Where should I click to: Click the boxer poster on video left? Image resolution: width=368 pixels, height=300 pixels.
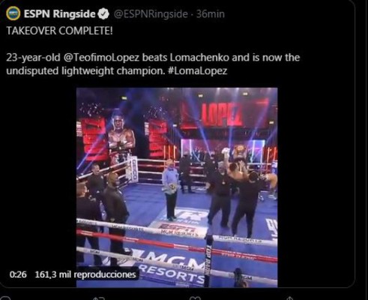pos(121,136)
